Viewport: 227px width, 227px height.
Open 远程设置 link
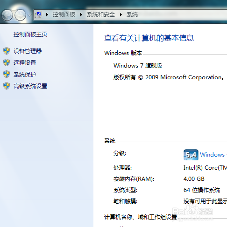[x=25, y=62]
